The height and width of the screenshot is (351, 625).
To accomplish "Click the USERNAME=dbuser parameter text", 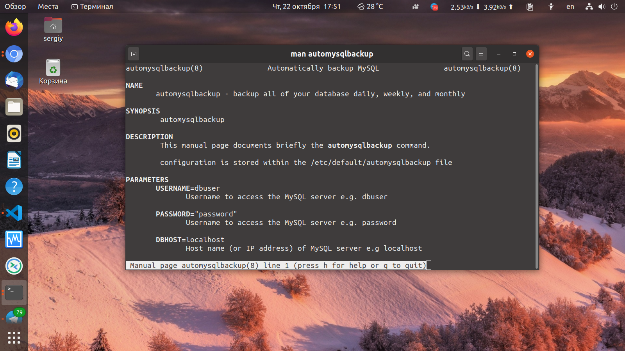I will pyautogui.click(x=188, y=188).
